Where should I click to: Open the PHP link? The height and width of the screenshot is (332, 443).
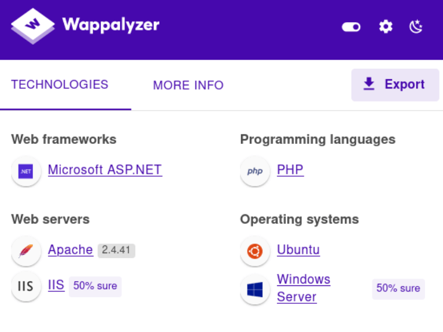pyautogui.click(x=290, y=170)
